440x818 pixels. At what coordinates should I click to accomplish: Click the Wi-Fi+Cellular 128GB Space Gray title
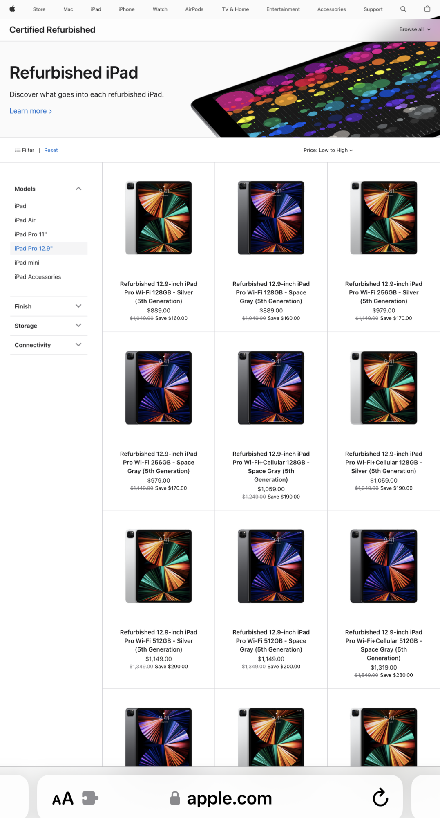point(271,467)
